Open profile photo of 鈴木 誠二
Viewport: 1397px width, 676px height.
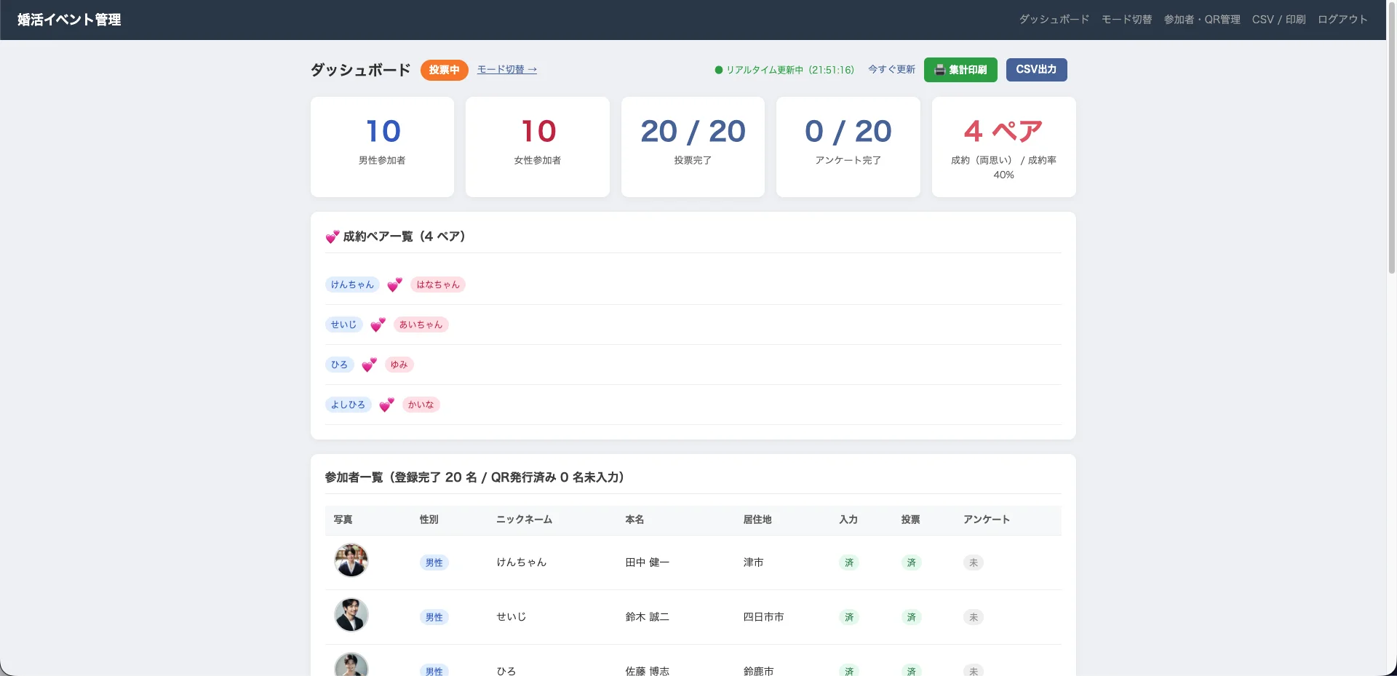tap(351, 616)
